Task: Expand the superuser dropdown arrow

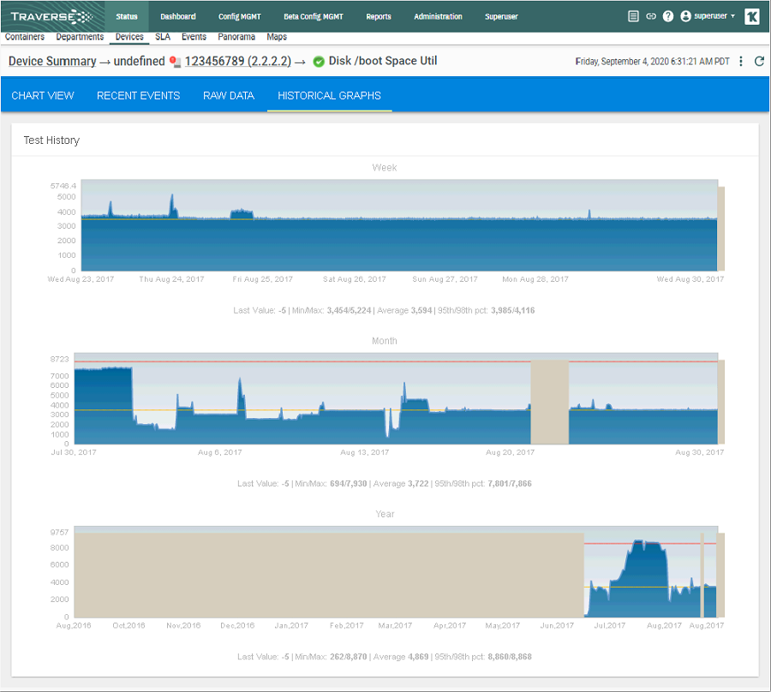Action: tap(732, 16)
